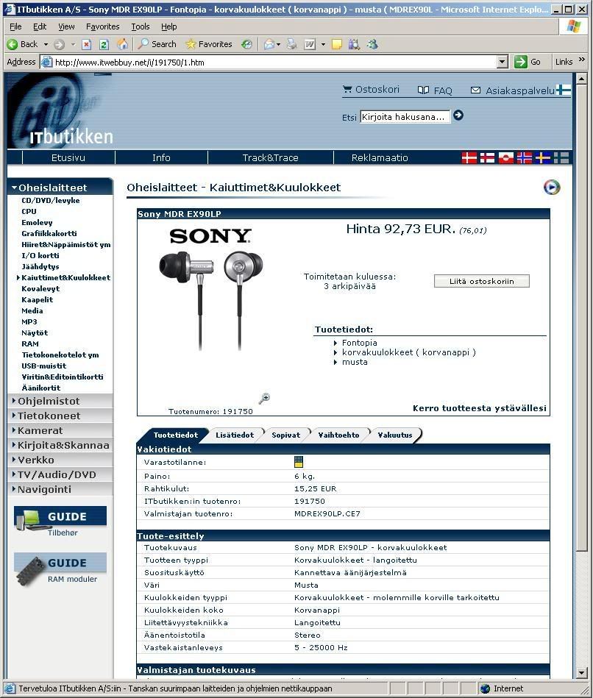Screen dimensions: 593x698
Task: Open the GUIDE Tilbehør banner
Action: click(60, 521)
